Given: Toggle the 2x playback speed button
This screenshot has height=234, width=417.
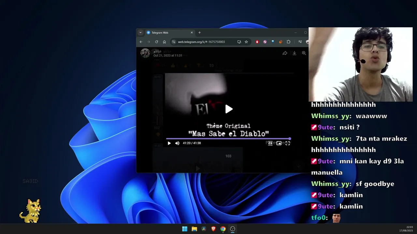Looking at the screenshot, I should point(270,143).
